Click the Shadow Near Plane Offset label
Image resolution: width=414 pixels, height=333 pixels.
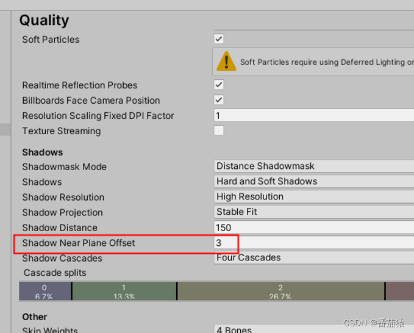(79, 243)
